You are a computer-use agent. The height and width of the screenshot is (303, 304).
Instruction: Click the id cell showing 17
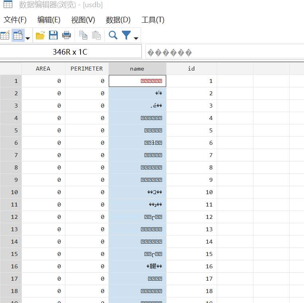pos(192,279)
